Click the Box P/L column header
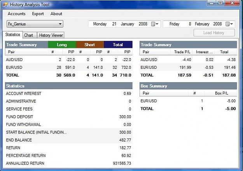 (220, 93)
